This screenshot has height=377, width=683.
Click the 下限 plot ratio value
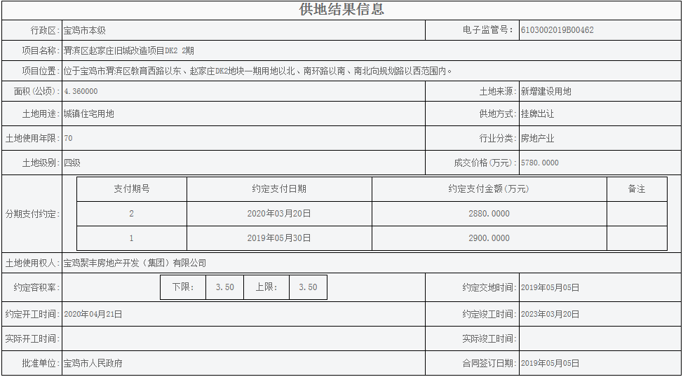(225, 287)
